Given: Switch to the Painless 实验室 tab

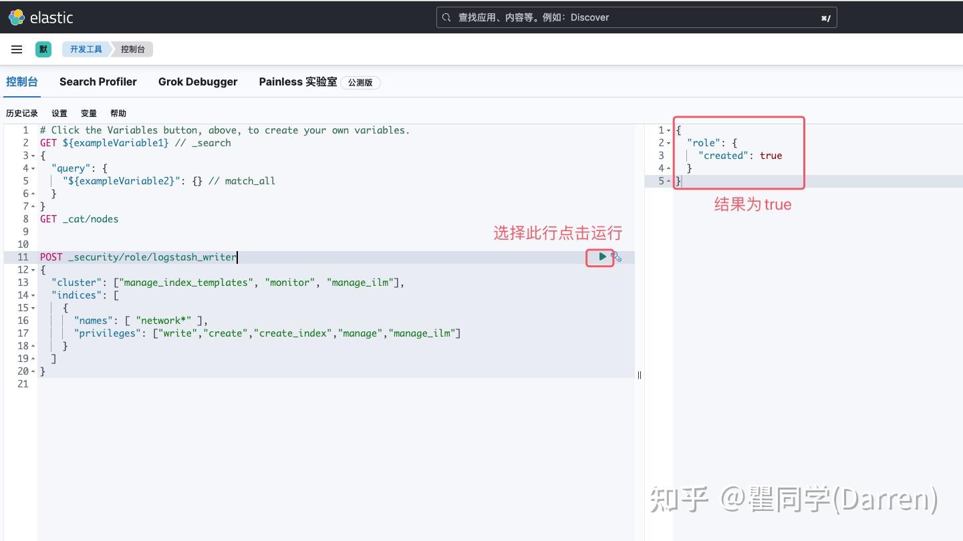Looking at the screenshot, I should click(297, 81).
